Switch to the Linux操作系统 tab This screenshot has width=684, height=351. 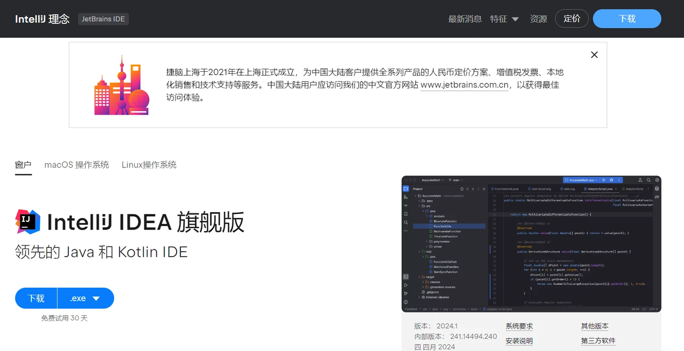(x=149, y=165)
